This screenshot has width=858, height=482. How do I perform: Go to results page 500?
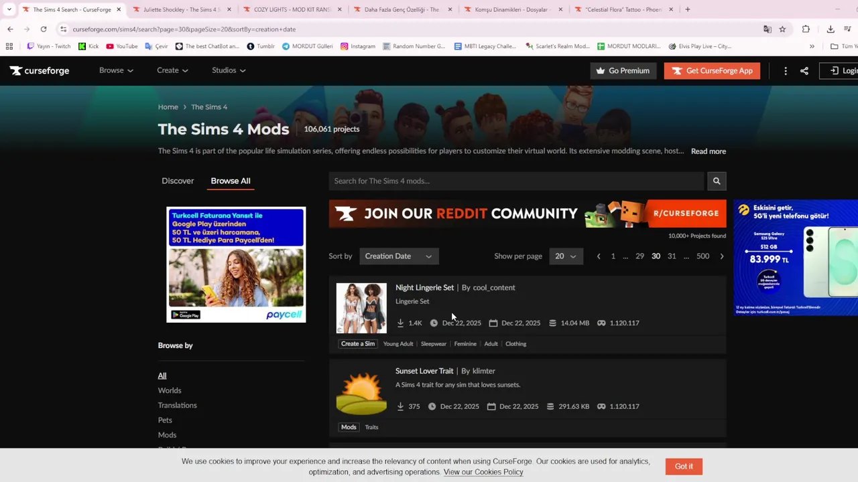(x=702, y=256)
